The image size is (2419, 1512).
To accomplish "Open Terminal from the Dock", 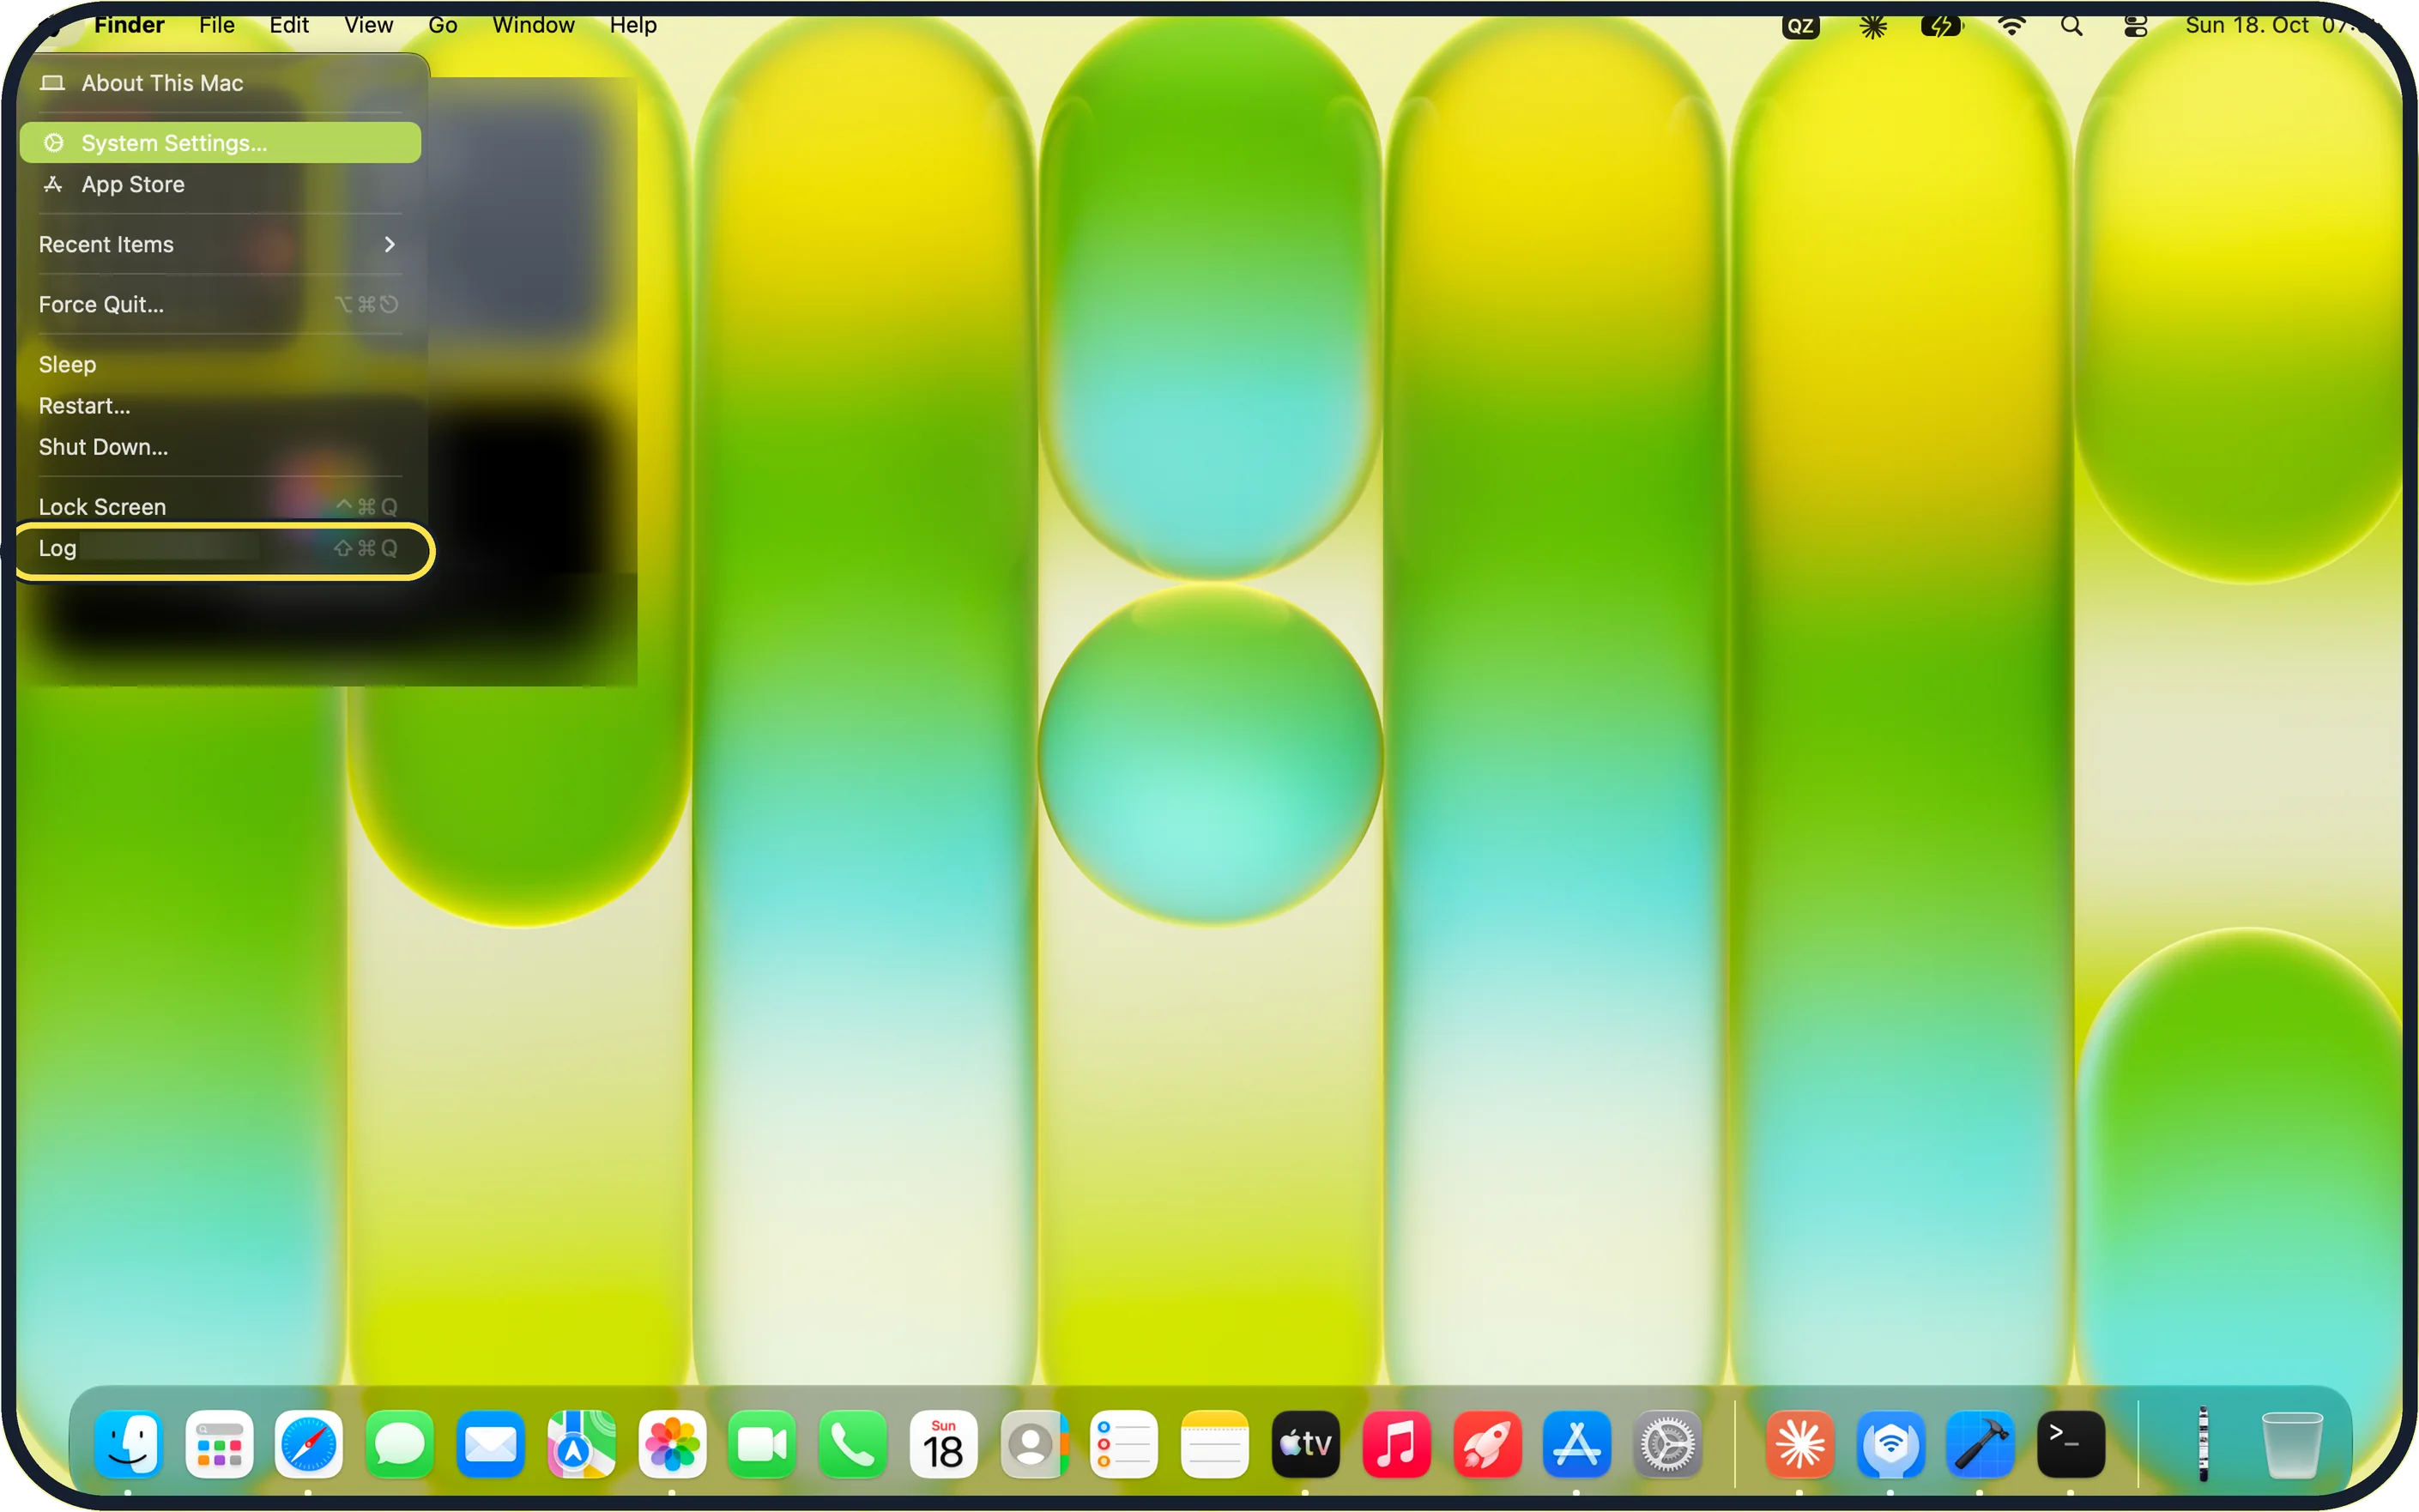I will (2071, 1444).
